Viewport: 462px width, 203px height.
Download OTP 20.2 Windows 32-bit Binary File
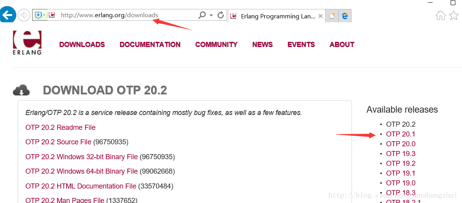pos(82,157)
